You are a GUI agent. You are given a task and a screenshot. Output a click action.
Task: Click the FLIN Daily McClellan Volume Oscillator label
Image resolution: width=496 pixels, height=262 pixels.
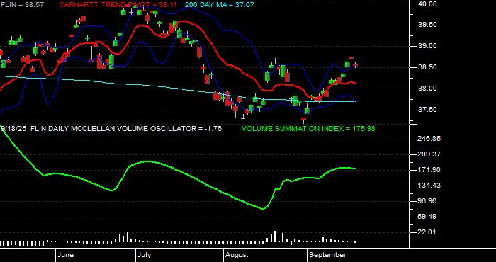pyautogui.click(x=126, y=129)
